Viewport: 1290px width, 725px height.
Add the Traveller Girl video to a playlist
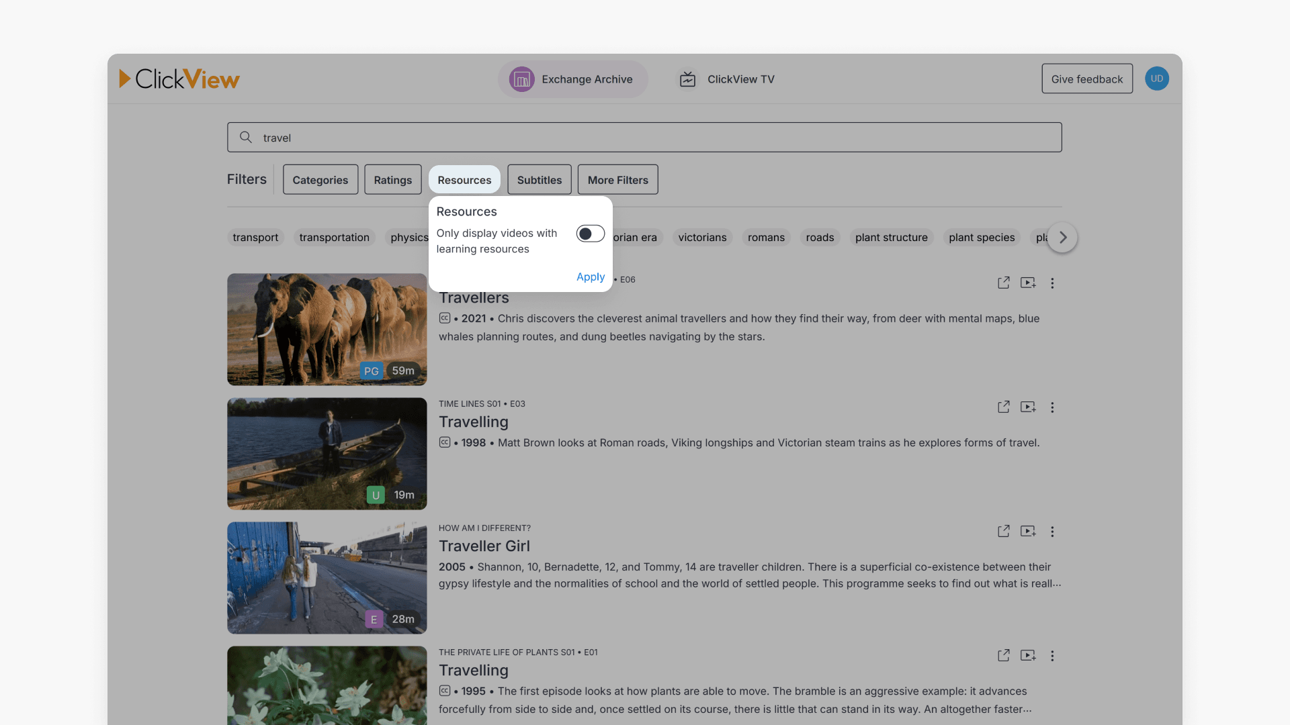1028,532
